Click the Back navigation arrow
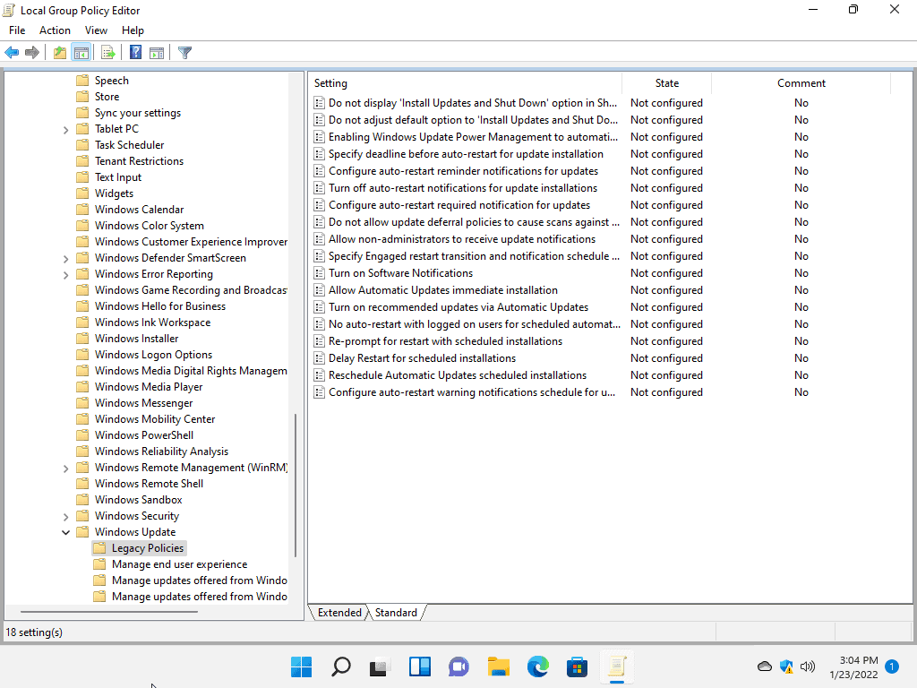The image size is (917, 688). pyautogui.click(x=12, y=52)
